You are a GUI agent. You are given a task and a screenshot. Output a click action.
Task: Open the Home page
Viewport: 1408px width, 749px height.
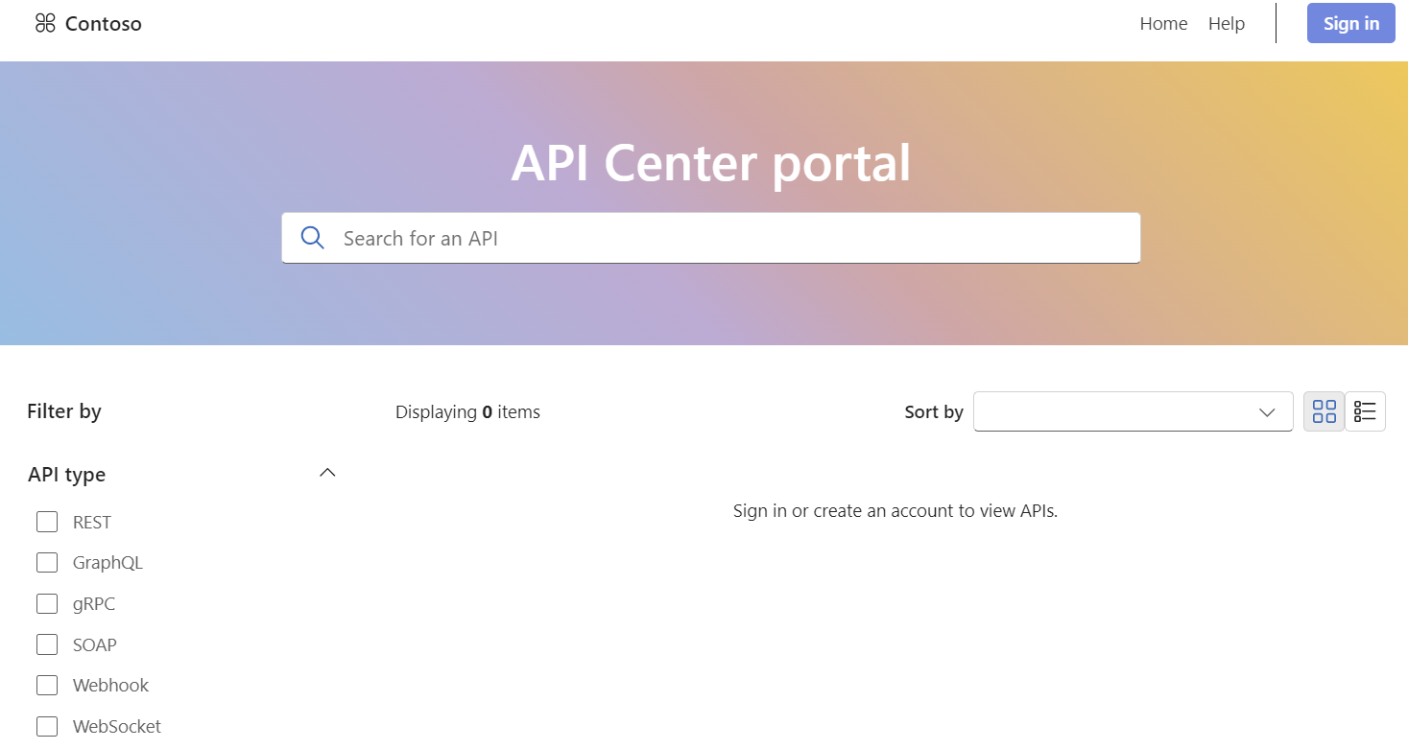point(1162,23)
